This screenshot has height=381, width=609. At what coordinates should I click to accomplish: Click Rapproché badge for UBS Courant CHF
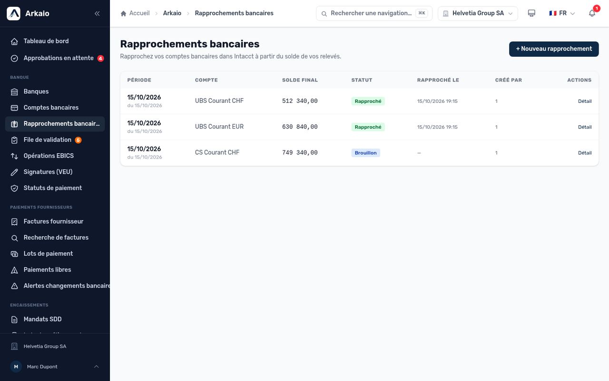click(x=368, y=101)
